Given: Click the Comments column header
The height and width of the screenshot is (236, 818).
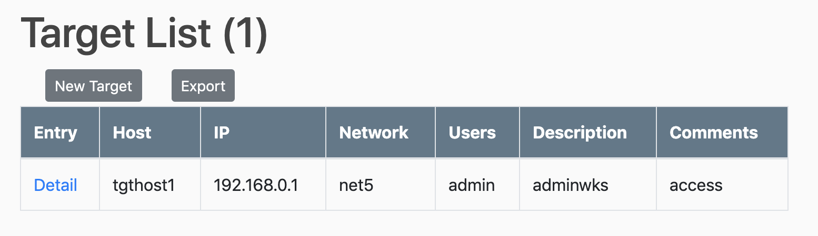Looking at the screenshot, I should tap(713, 133).
